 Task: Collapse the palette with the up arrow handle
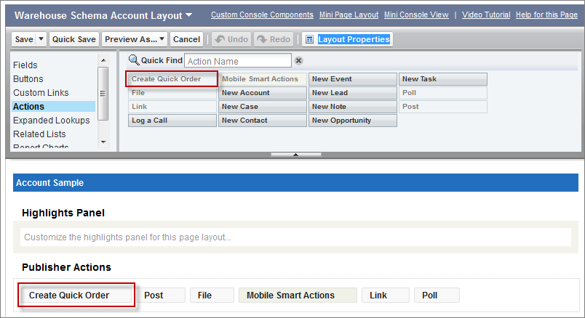[295, 155]
